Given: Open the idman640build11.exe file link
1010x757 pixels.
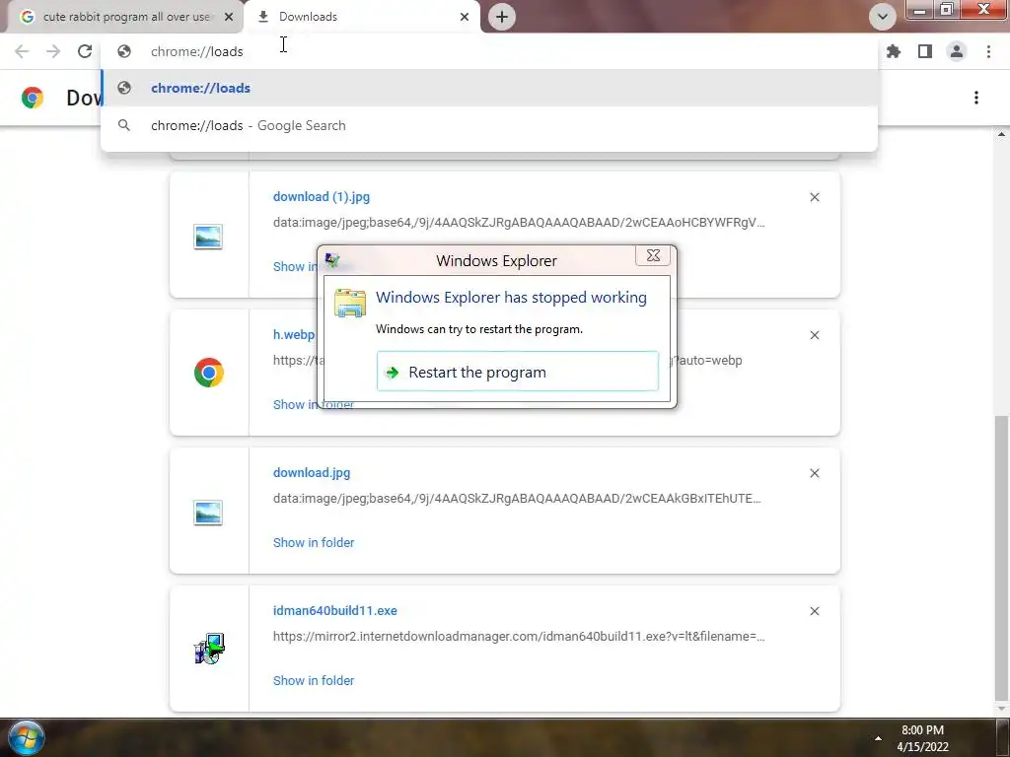Looking at the screenshot, I should coord(335,611).
